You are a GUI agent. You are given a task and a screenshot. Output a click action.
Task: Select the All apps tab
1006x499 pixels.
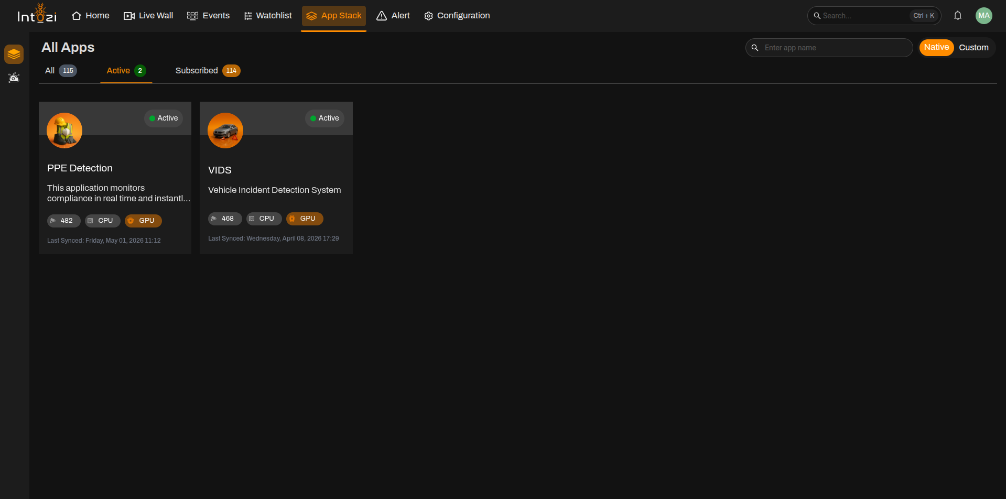click(61, 71)
